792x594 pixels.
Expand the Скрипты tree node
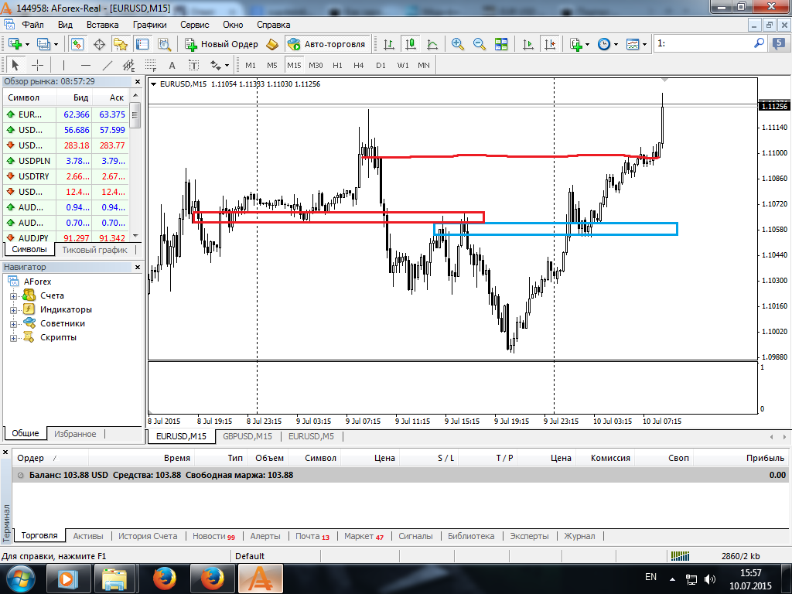pyautogui.click(x=14, y=339)
